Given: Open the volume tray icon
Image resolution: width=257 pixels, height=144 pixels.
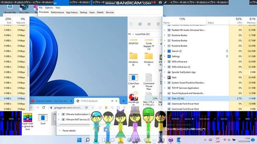Looking at the screenshot, I should pyautogui.click(x=229, y=140).
